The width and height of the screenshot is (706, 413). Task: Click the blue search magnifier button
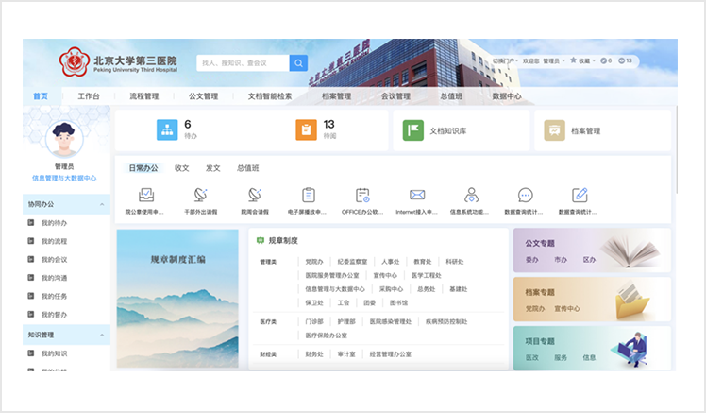click(x=298, y=63)
